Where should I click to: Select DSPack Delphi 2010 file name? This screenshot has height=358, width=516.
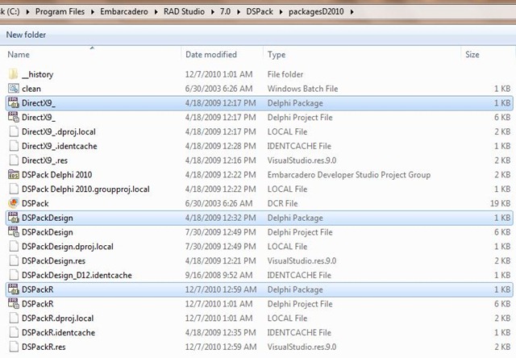(x=56, y=175)
